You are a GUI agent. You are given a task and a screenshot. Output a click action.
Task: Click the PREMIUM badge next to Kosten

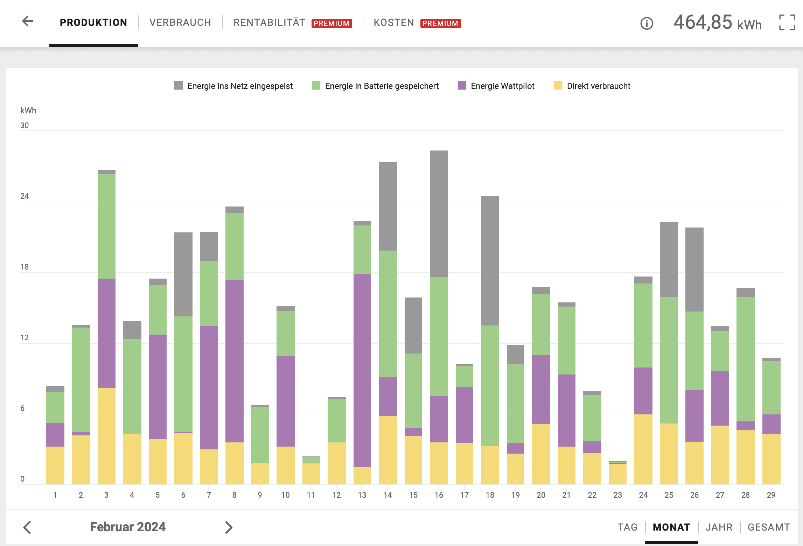(x=440, y=23)
